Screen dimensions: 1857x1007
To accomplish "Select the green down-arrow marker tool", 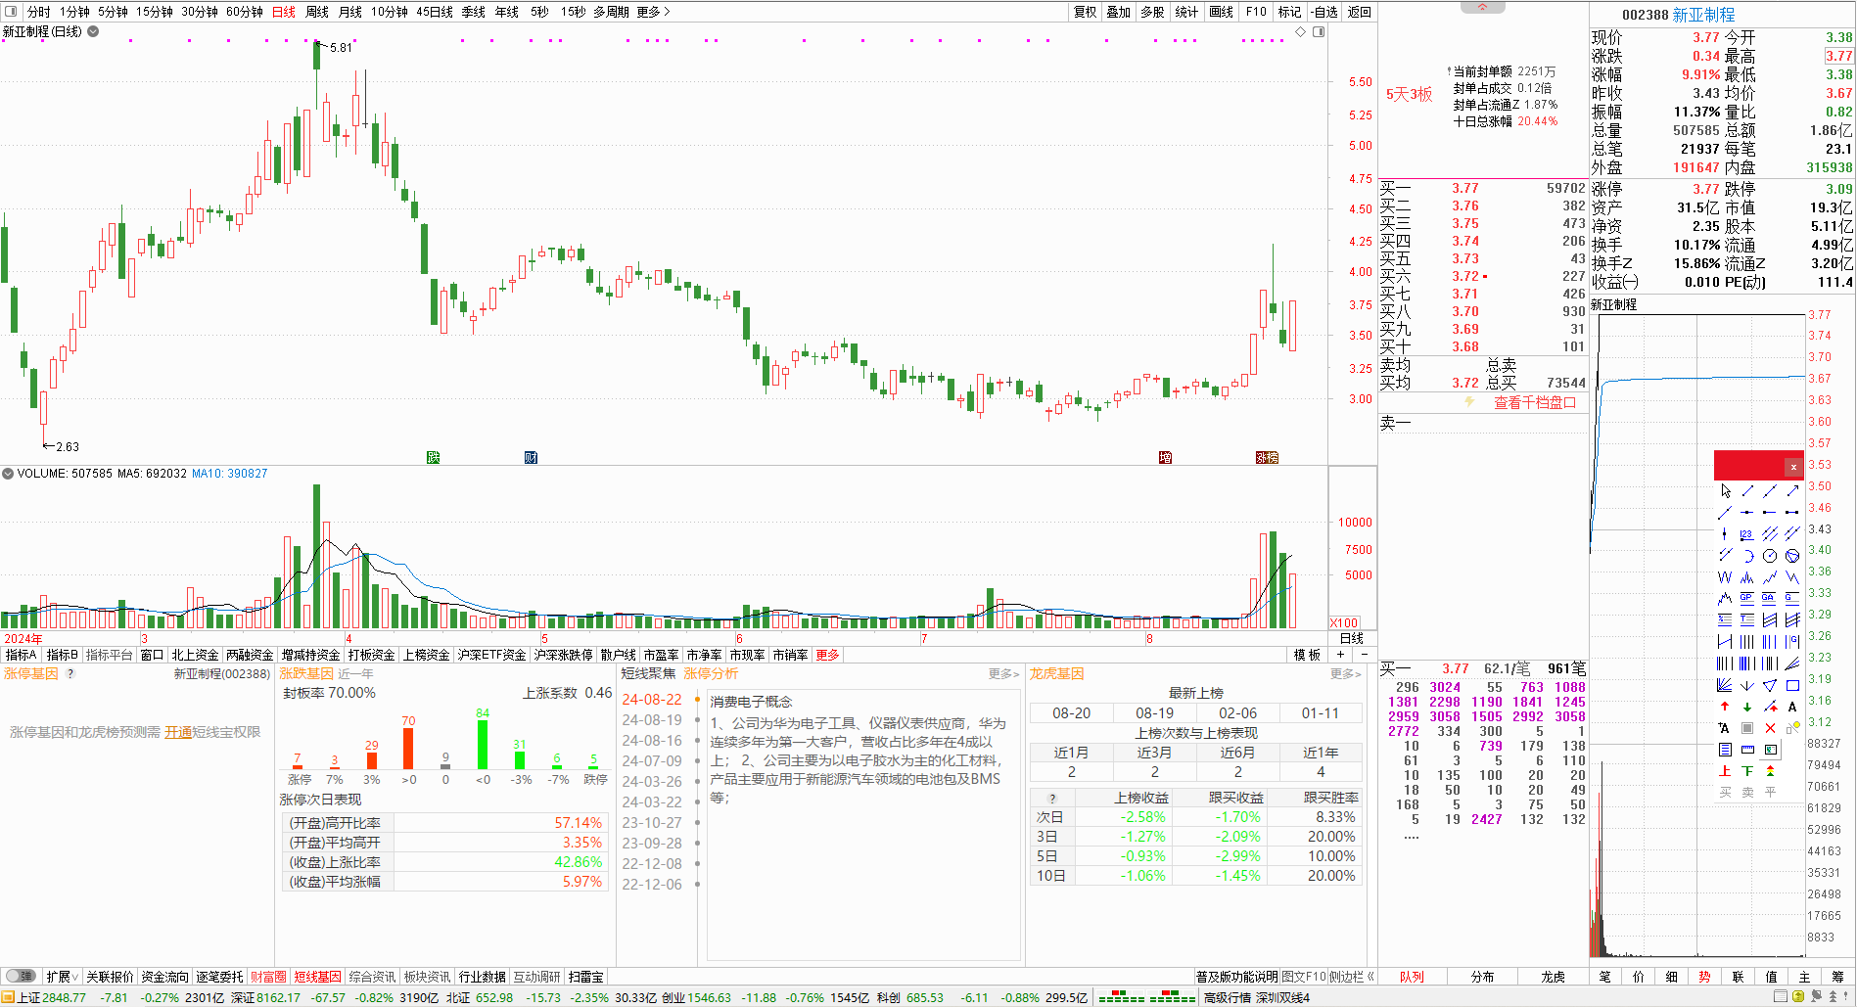I will (x=1747, y=707).
